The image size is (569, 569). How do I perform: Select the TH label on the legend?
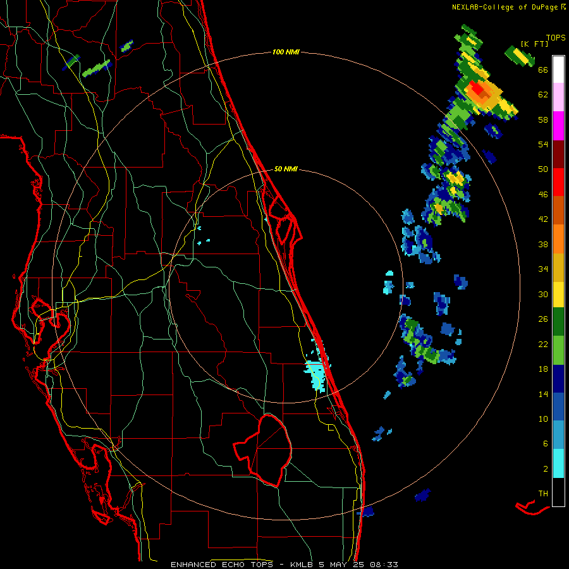[543, 494]
